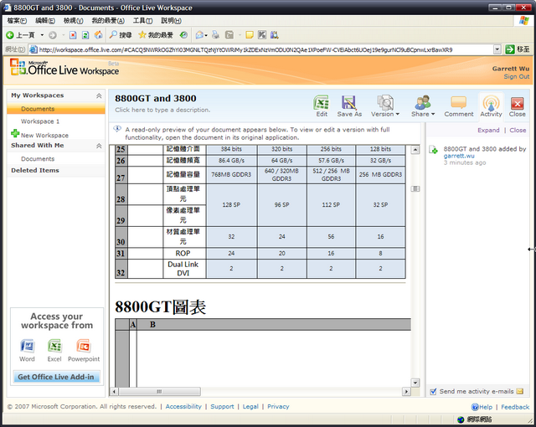Viewport: 536px width, 427px height.
Task: Open the Accessibility footer link
Action: (183, 407)
